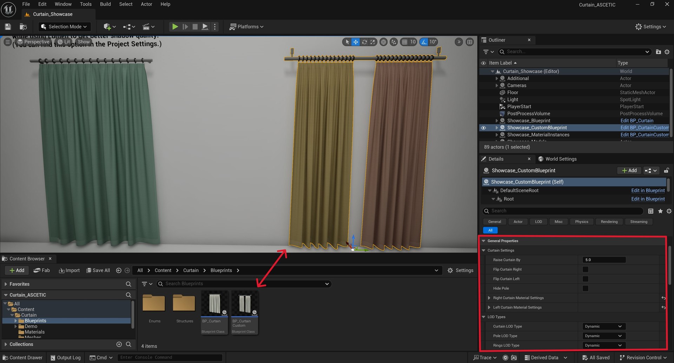Open Outliner settings gear
674x363 pixels.
pyautogui.click(x=667, y=52)
